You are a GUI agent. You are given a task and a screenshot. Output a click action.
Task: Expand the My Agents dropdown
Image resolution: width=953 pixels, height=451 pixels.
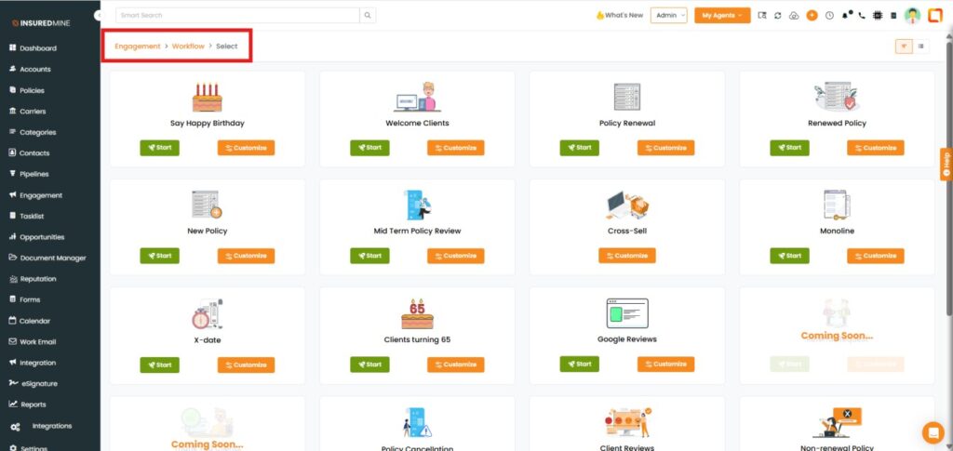coord(721,16)
